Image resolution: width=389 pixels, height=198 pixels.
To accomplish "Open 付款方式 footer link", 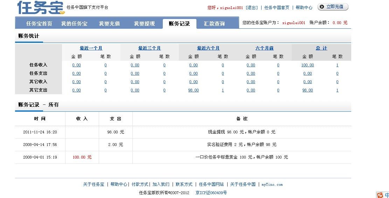I will click(x=140, y=184).
